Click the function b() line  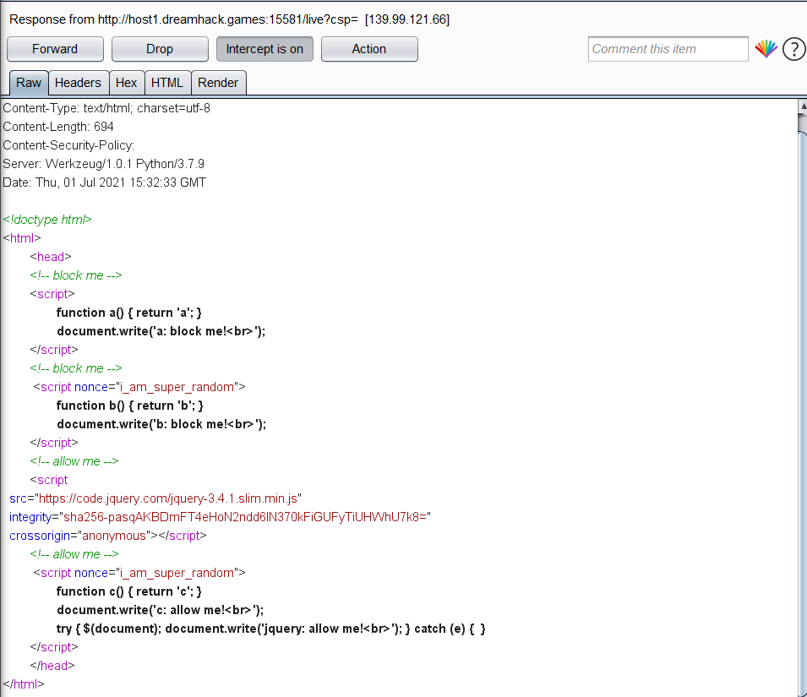[x=129, y=406]
